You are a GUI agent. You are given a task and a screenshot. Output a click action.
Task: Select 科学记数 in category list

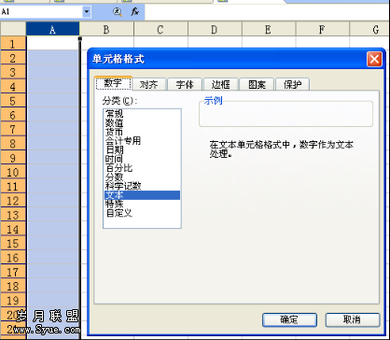pos(142,186)
